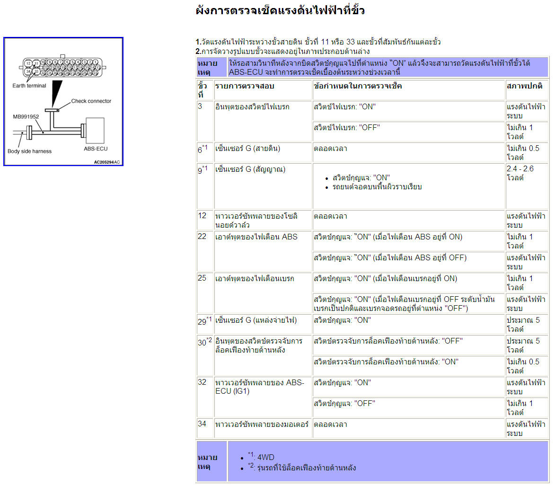Click ประมาณ 5 โวลต์ value in terminal 29 row

coord(527,324)
